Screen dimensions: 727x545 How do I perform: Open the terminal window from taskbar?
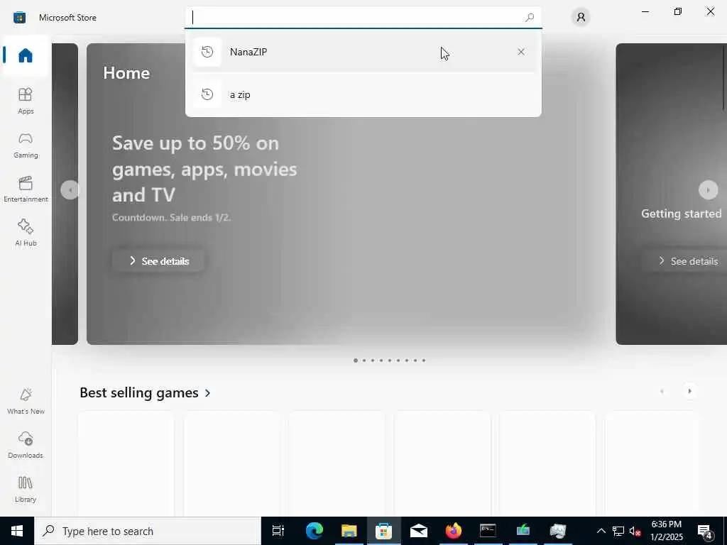click(488, 531)
